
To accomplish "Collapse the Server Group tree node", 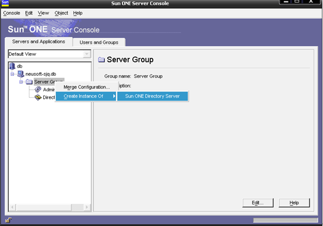I will tap(21, 82).
